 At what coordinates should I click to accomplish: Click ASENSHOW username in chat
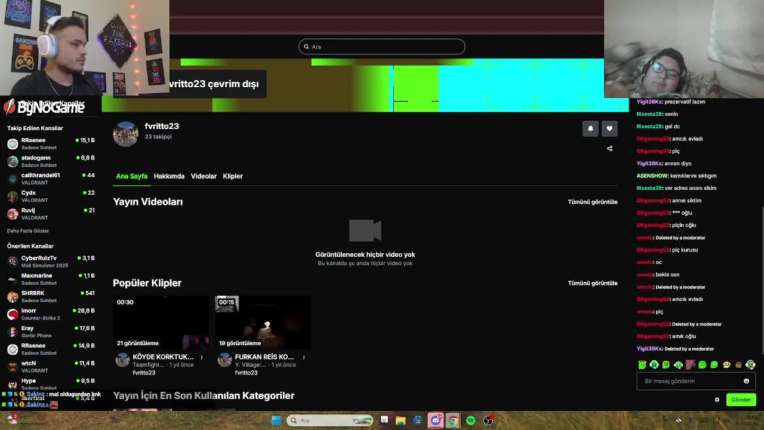point(652,176)
